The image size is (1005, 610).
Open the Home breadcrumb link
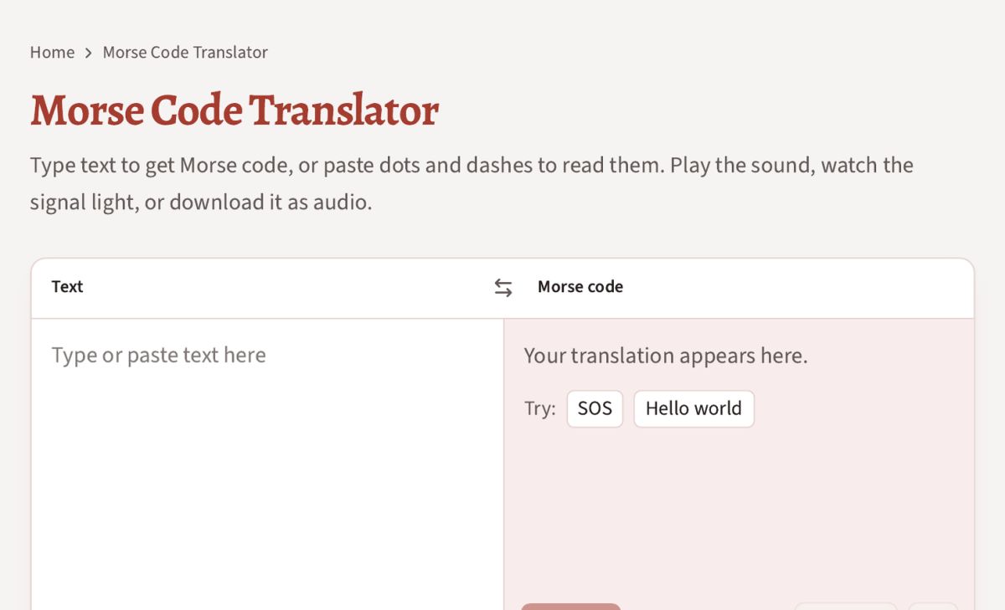52,53
